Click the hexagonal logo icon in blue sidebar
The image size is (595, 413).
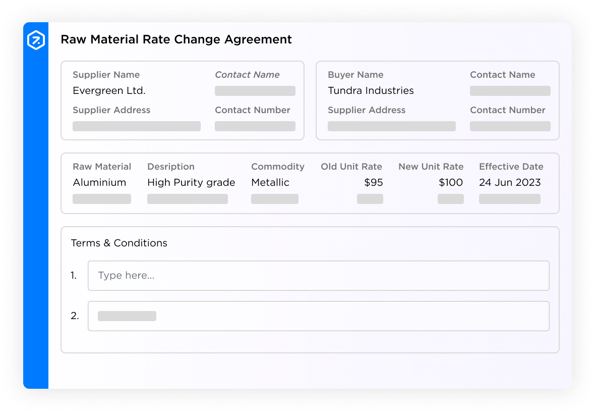point(36,39)
